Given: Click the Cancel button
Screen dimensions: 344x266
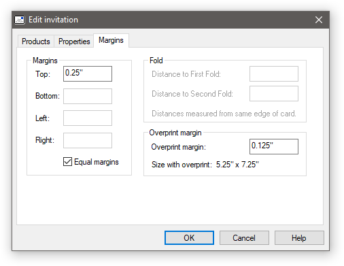Looking at the screenshot, I should 244,238.
